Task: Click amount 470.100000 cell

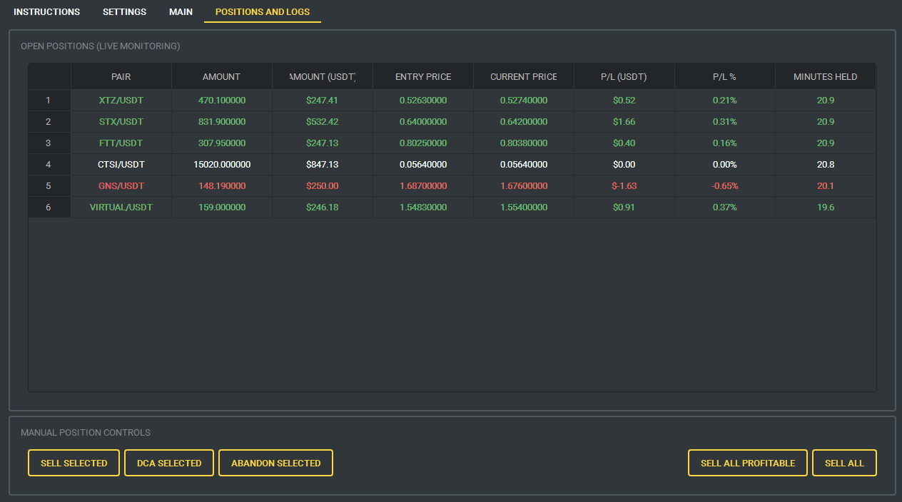Action: [x=222, y=101]
